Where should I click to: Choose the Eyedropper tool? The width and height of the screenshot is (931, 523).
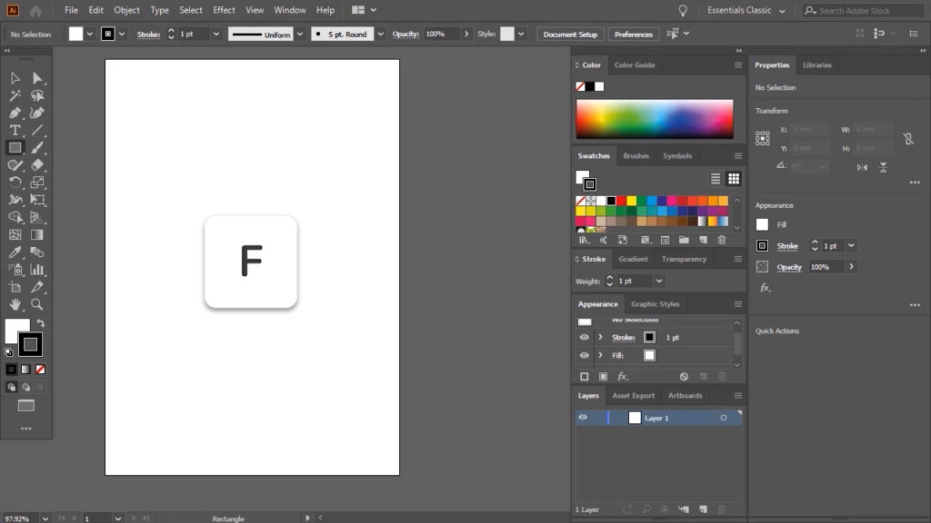tap(15, 252)
